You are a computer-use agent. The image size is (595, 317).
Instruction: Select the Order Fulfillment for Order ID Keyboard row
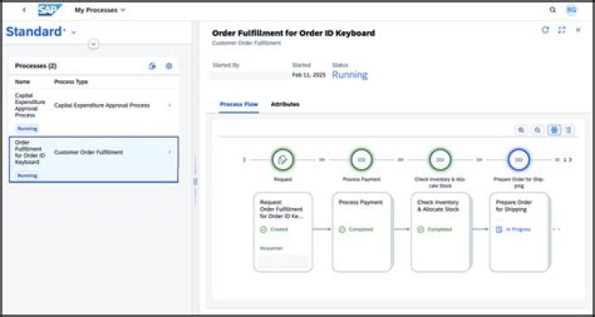(x=93, y=159)
